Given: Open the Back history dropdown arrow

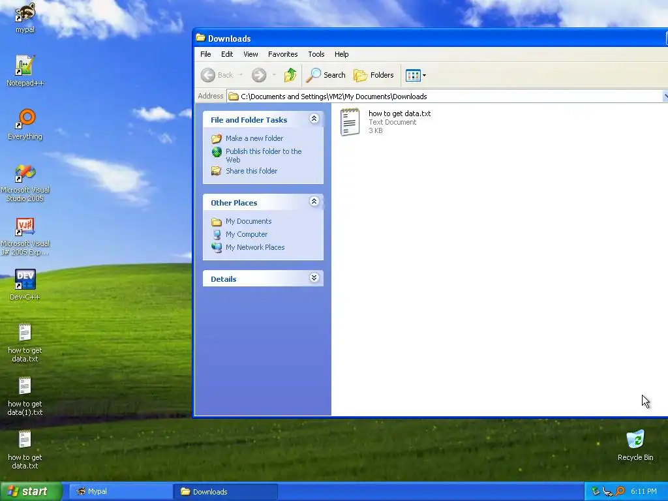Looking at the screenshot, I should (x=241, y=75).
